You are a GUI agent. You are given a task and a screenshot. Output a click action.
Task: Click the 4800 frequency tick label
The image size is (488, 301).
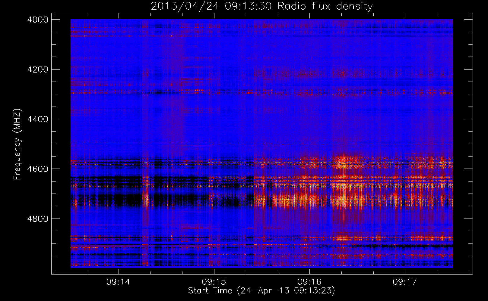click(x=38, y=219)
